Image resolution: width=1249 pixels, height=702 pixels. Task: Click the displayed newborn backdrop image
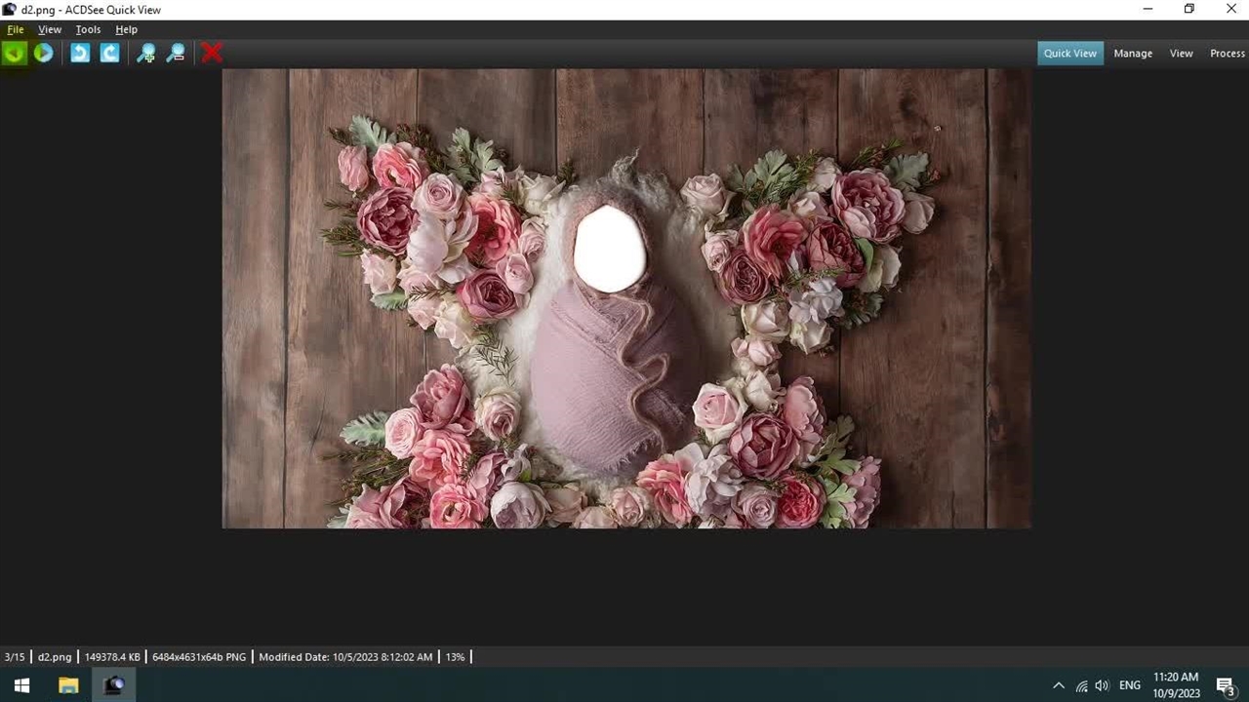pos(626,298)
